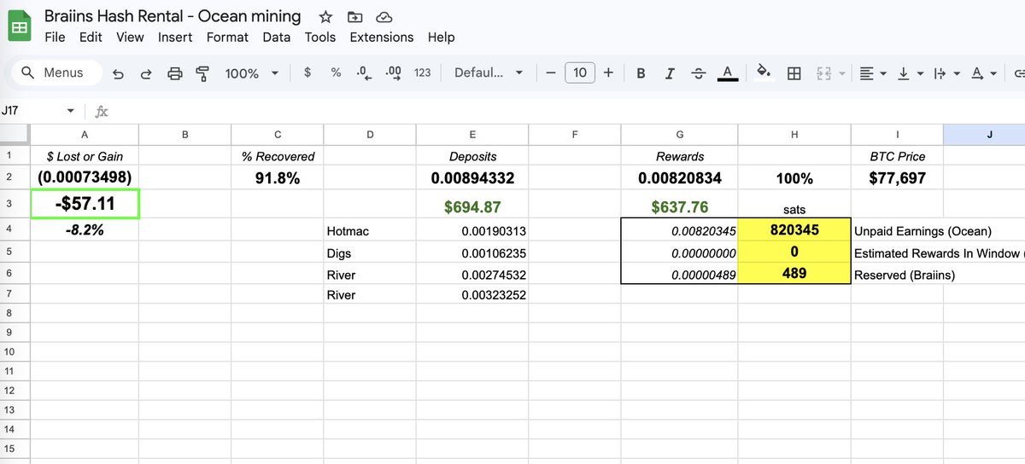This screenshot has height=464, width=1025.
Task: Undo the last action
Action: tap(118, 73)
